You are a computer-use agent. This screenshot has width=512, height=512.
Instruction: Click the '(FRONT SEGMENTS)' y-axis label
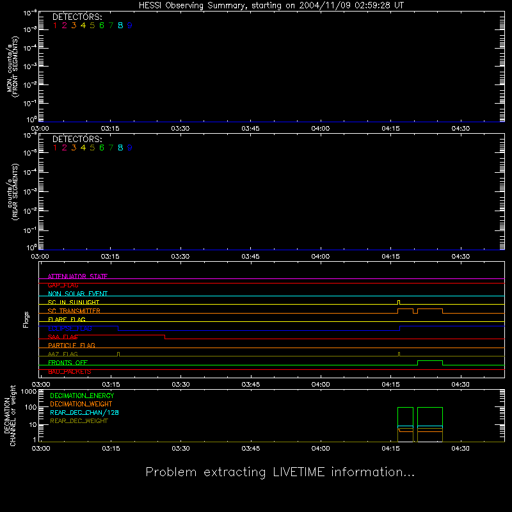[15, 67]
